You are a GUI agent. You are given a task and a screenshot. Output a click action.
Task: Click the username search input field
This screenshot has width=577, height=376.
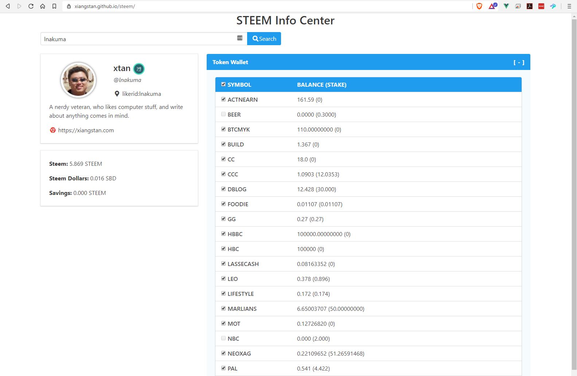point(144,39)
